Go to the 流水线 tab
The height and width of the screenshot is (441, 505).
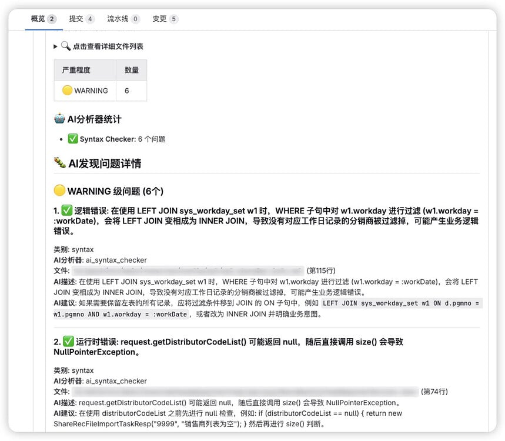[118, 19]
